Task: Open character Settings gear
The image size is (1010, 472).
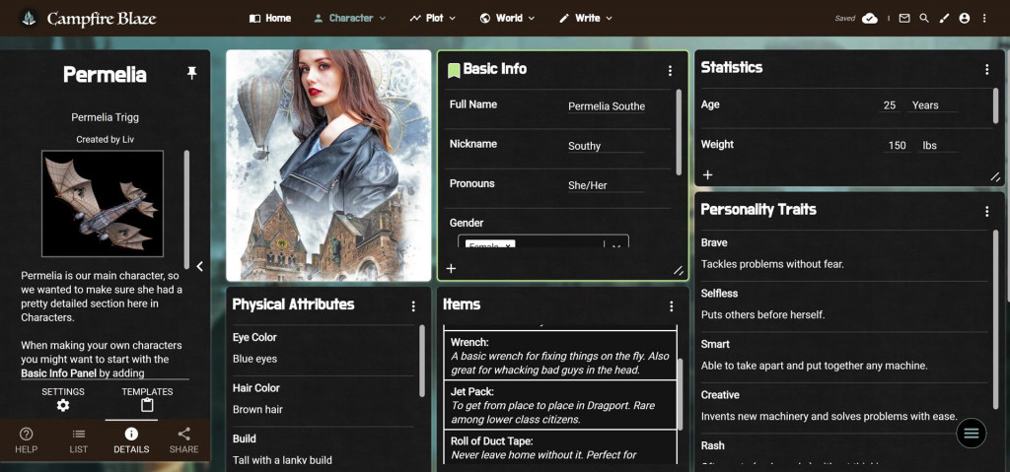Action: (63, 405)
